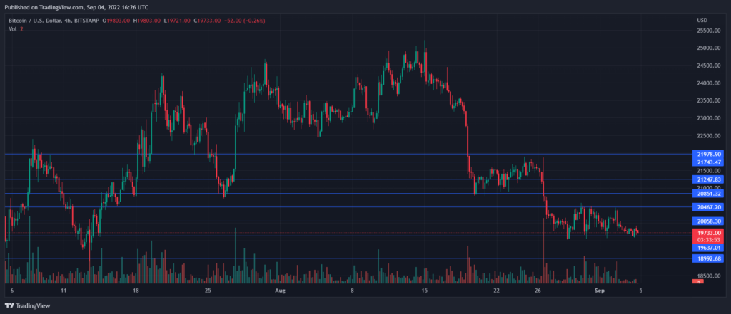This screenshot has height=314, width=731.
Task: Select the 20467.20 price level label
Action: [709, 207]
